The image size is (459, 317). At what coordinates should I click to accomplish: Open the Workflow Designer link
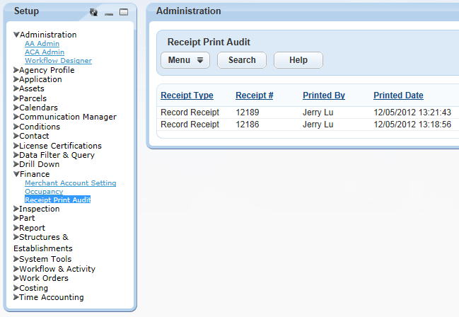(58, 61)
